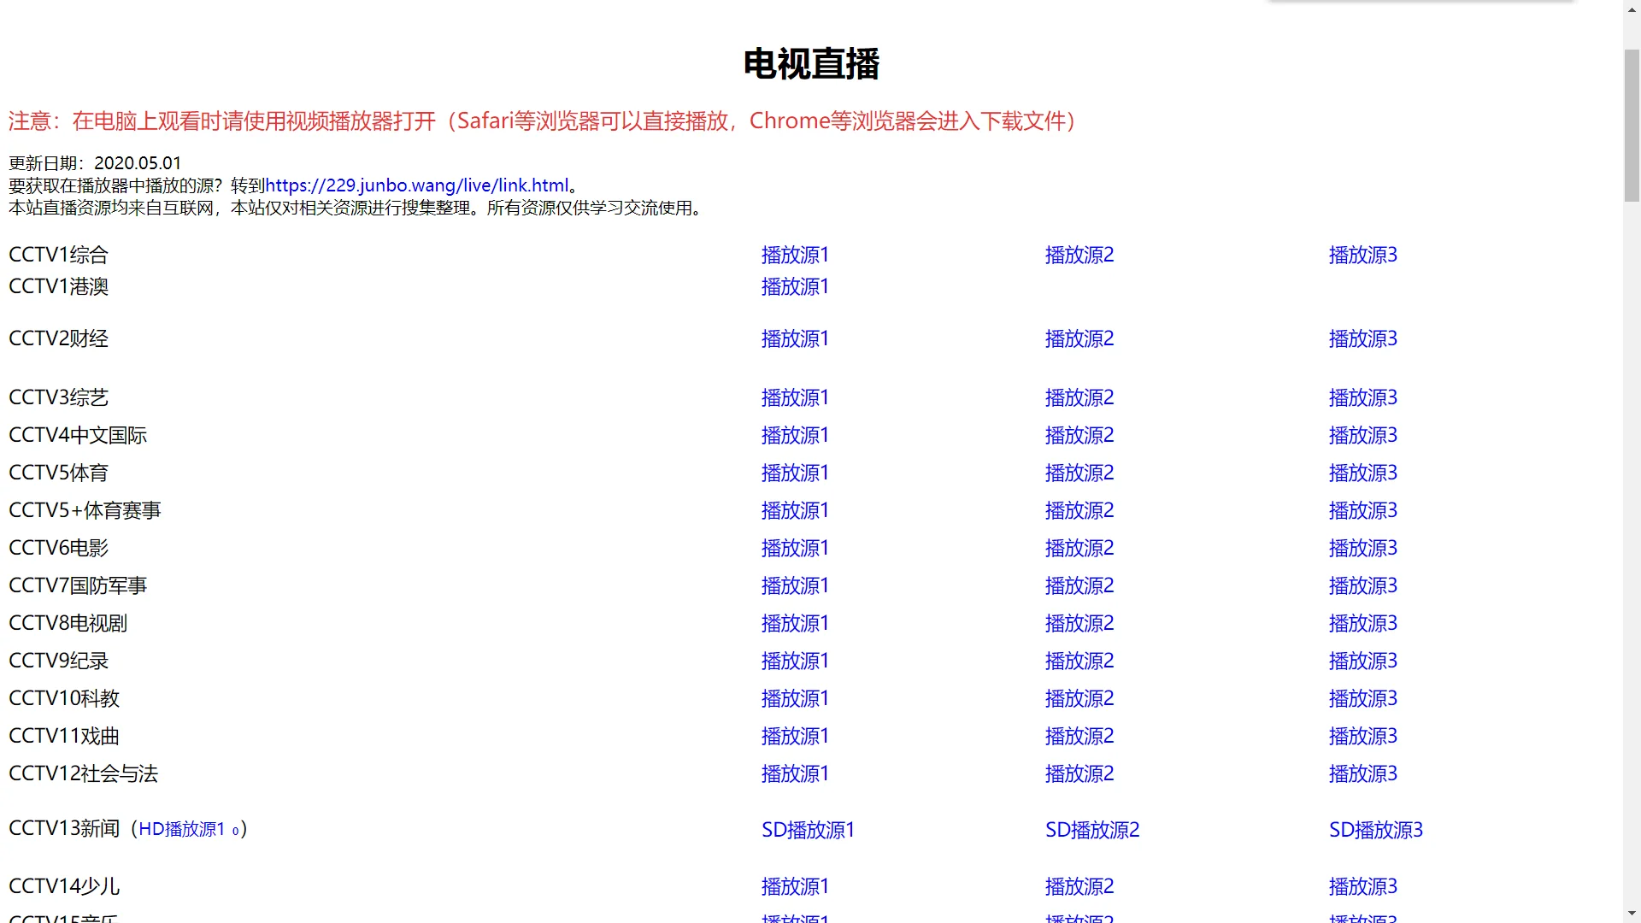1641x923 pixels.
Task: Click 播放源1 for CCTV1港澳
Action: click(795, 286)
